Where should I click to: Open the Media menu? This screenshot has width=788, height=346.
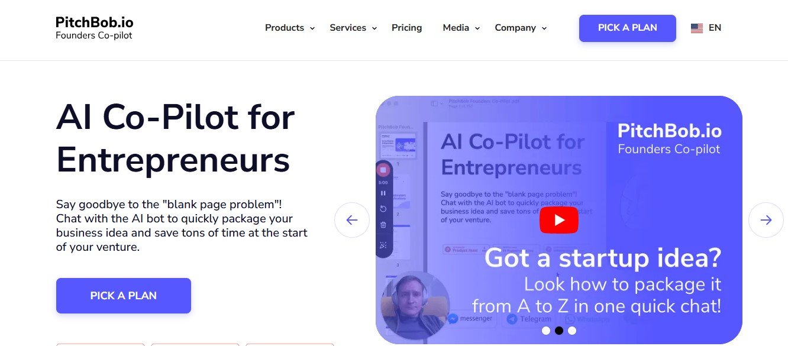pyautogui.click(x=461, y=28)
